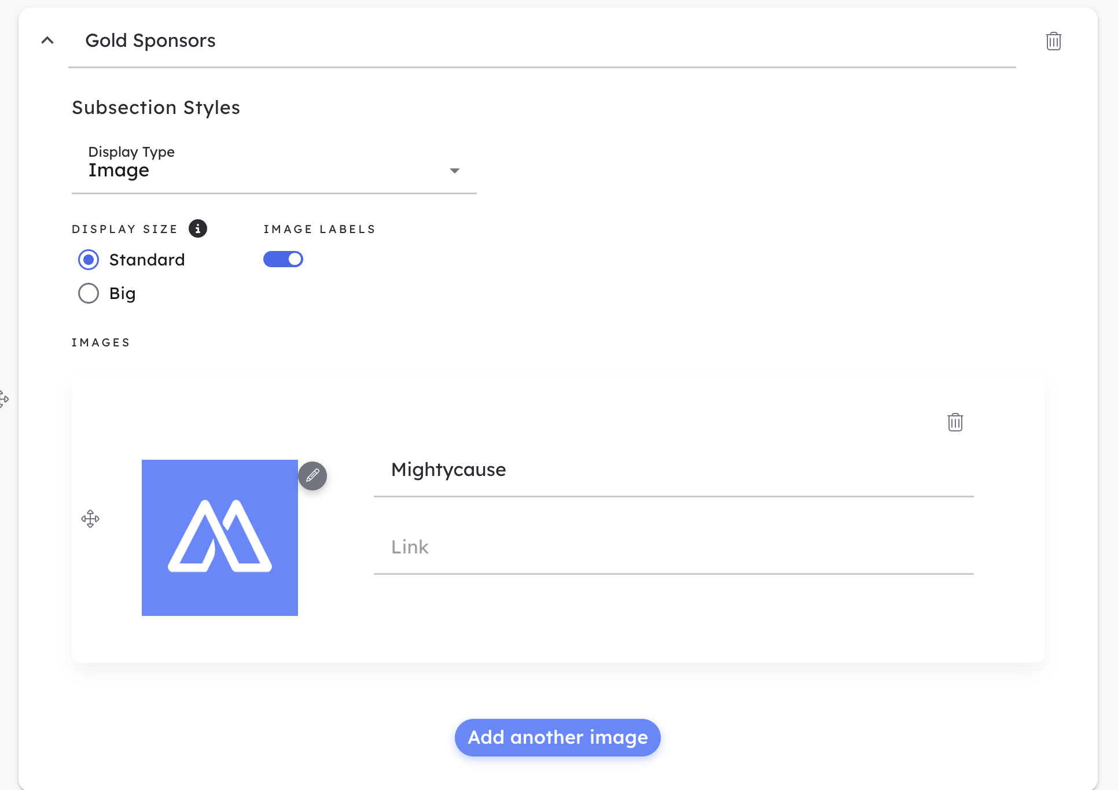
Task: Select the Standard display size
Action: pyautogui.click(x=89, y=260)
